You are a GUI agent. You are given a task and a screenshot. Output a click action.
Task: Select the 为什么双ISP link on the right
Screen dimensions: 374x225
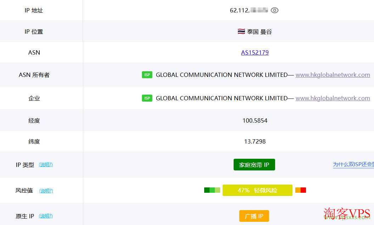coord(353,164)
